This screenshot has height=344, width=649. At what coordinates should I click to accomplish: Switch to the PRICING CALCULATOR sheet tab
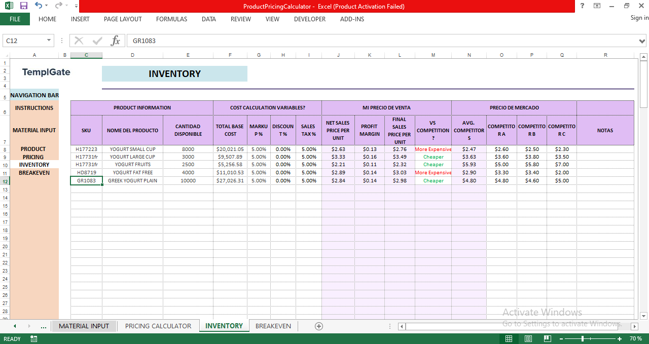[158, 326]
